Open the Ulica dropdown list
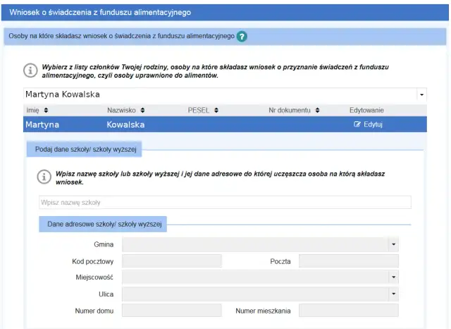 [393, 294]
